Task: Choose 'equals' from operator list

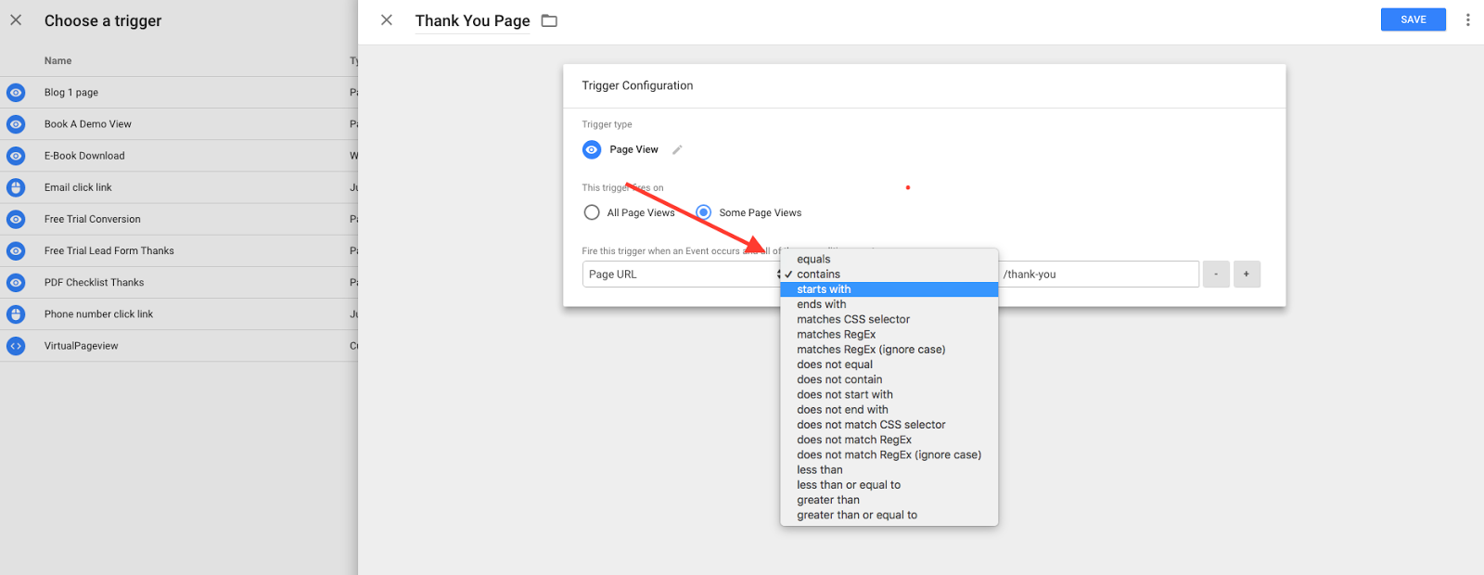Action: point(889,259)
